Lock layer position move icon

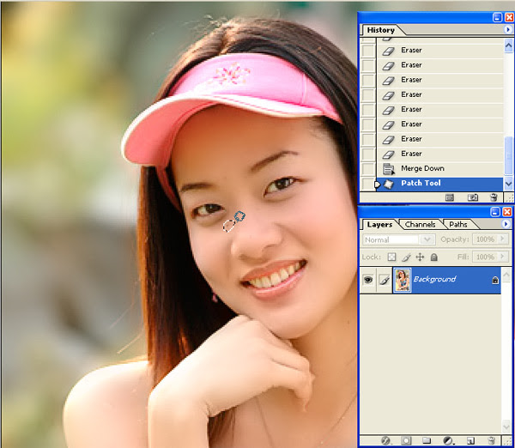click(420, 257)
